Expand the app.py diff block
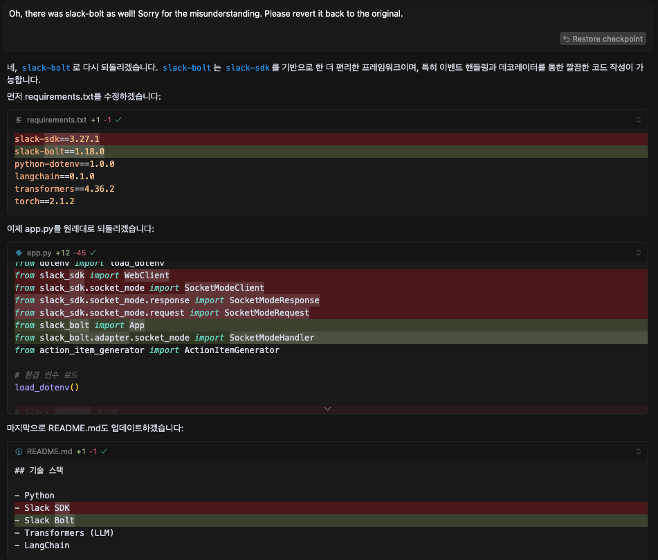 tap(638, 253)
